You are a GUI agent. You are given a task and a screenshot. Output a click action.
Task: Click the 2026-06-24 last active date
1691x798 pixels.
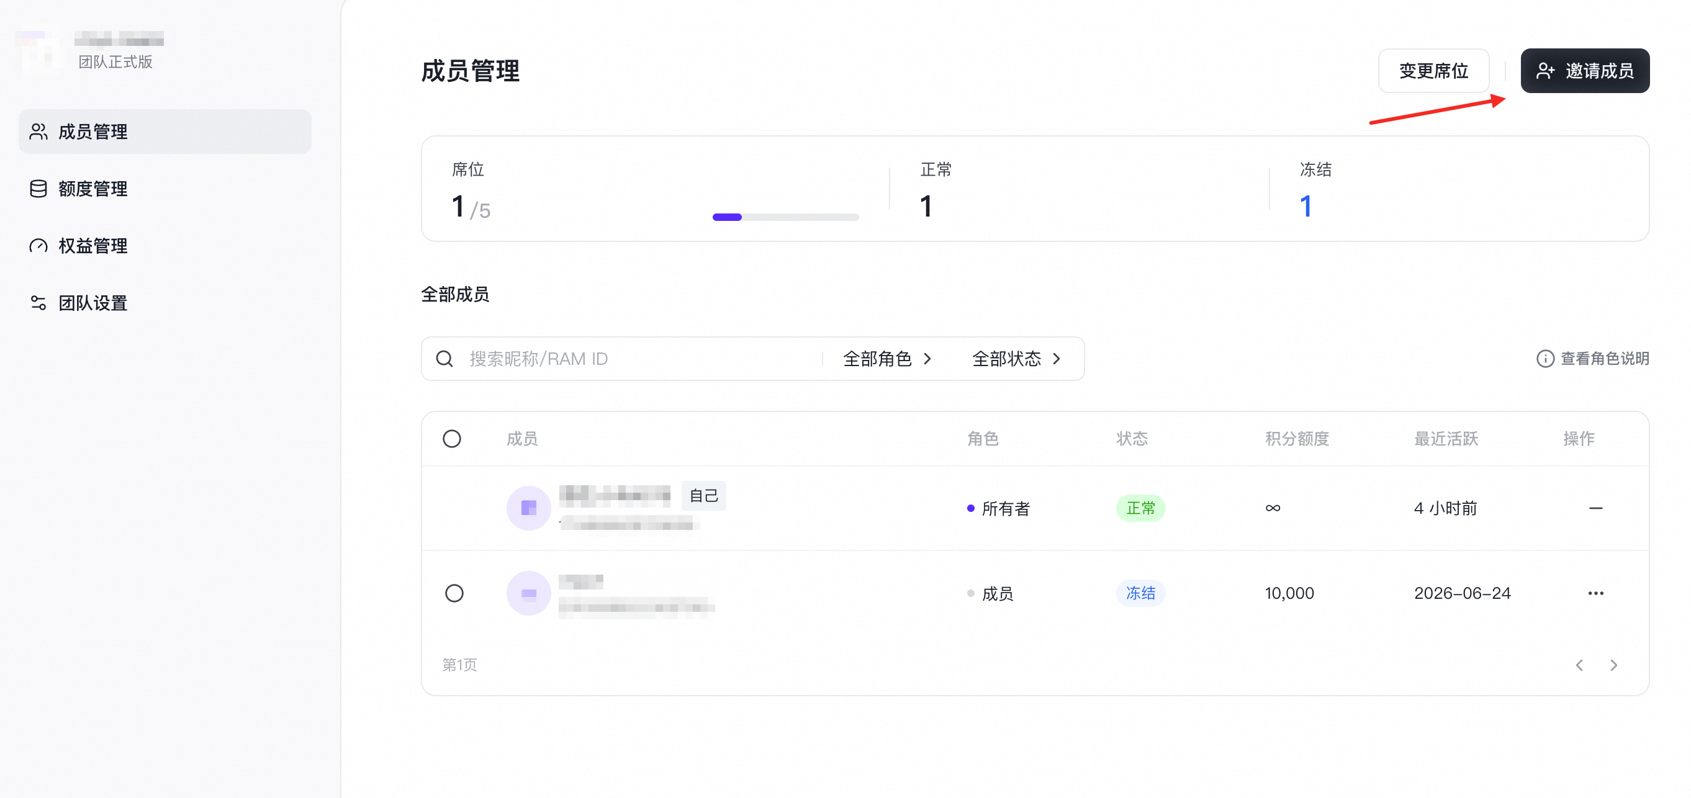pyautogui.click(x=1463, y=593)
